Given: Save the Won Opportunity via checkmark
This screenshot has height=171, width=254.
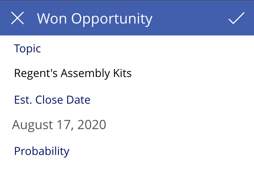Looking at the screenshot, I should pos(236,18).
